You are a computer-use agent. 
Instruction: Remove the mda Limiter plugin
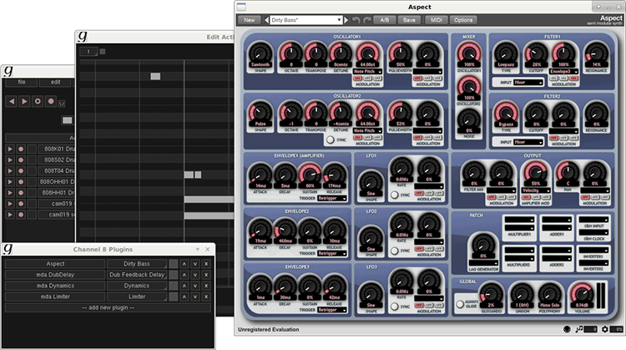coord(206,297)
